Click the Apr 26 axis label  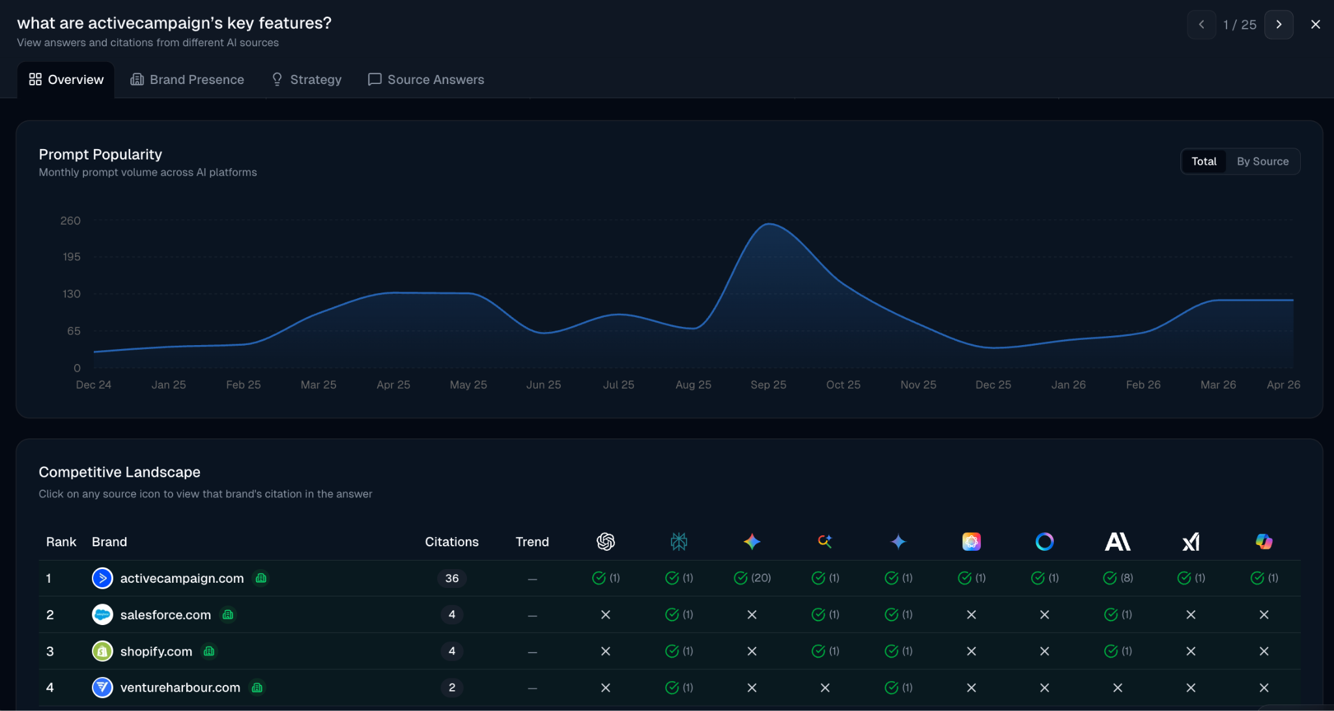click(1283, 385)
